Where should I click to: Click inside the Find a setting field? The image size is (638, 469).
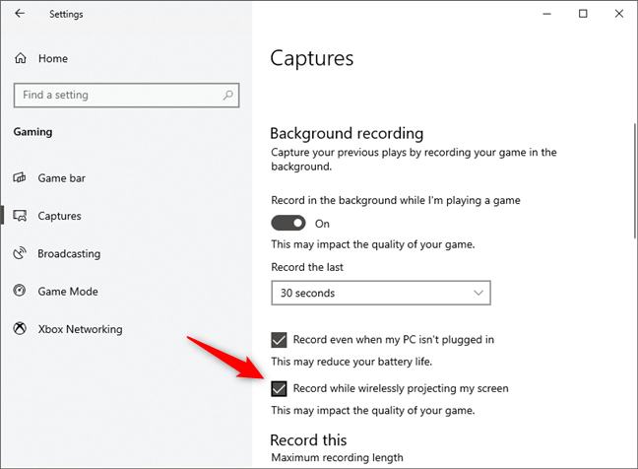[126, 96]
